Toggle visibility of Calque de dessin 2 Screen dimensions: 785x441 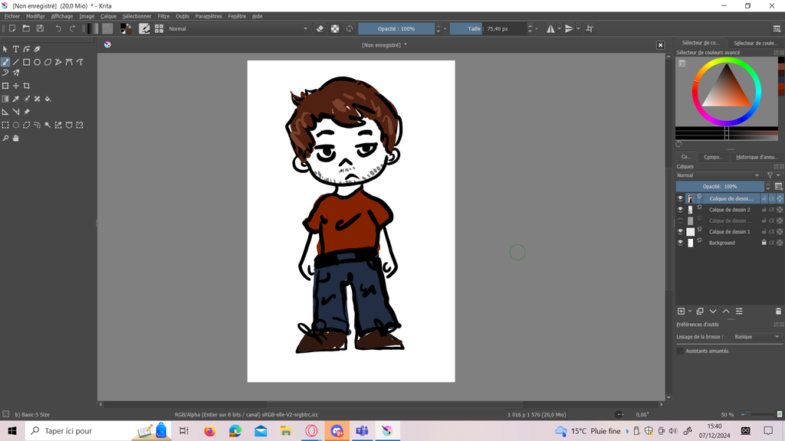coord(680,210)
